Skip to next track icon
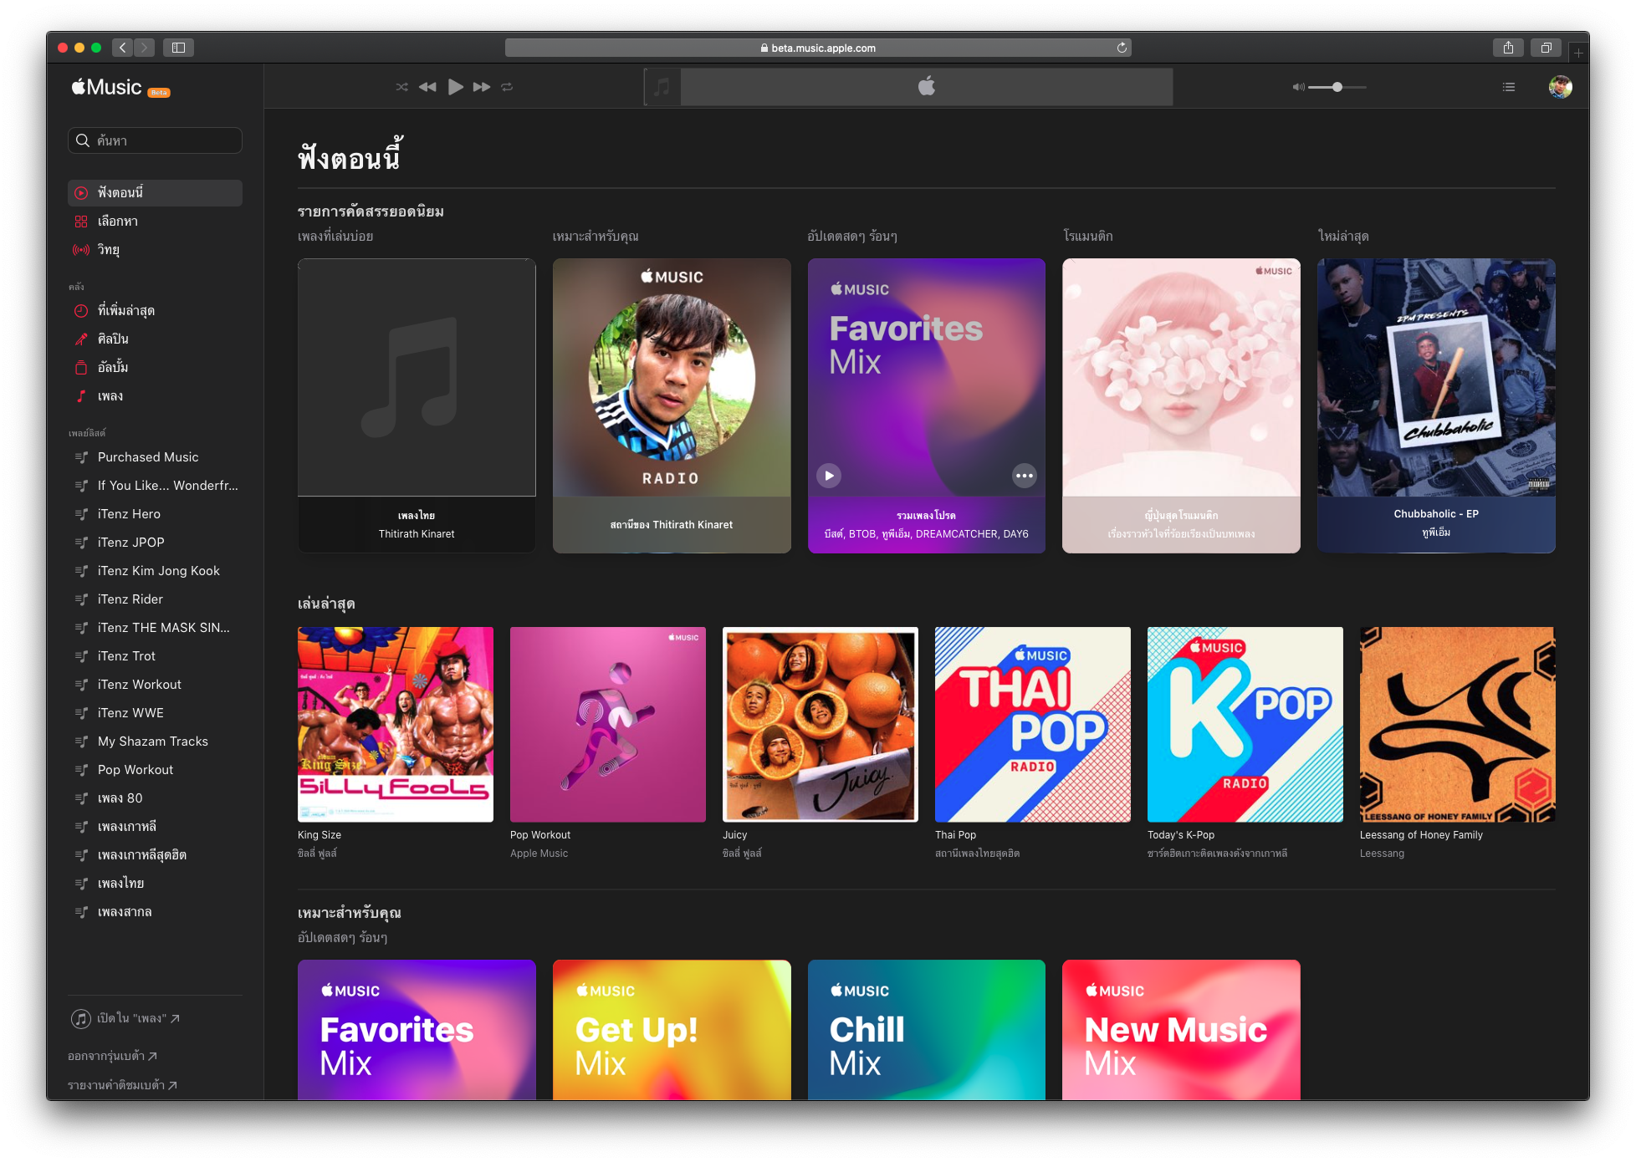 (482, 87)
